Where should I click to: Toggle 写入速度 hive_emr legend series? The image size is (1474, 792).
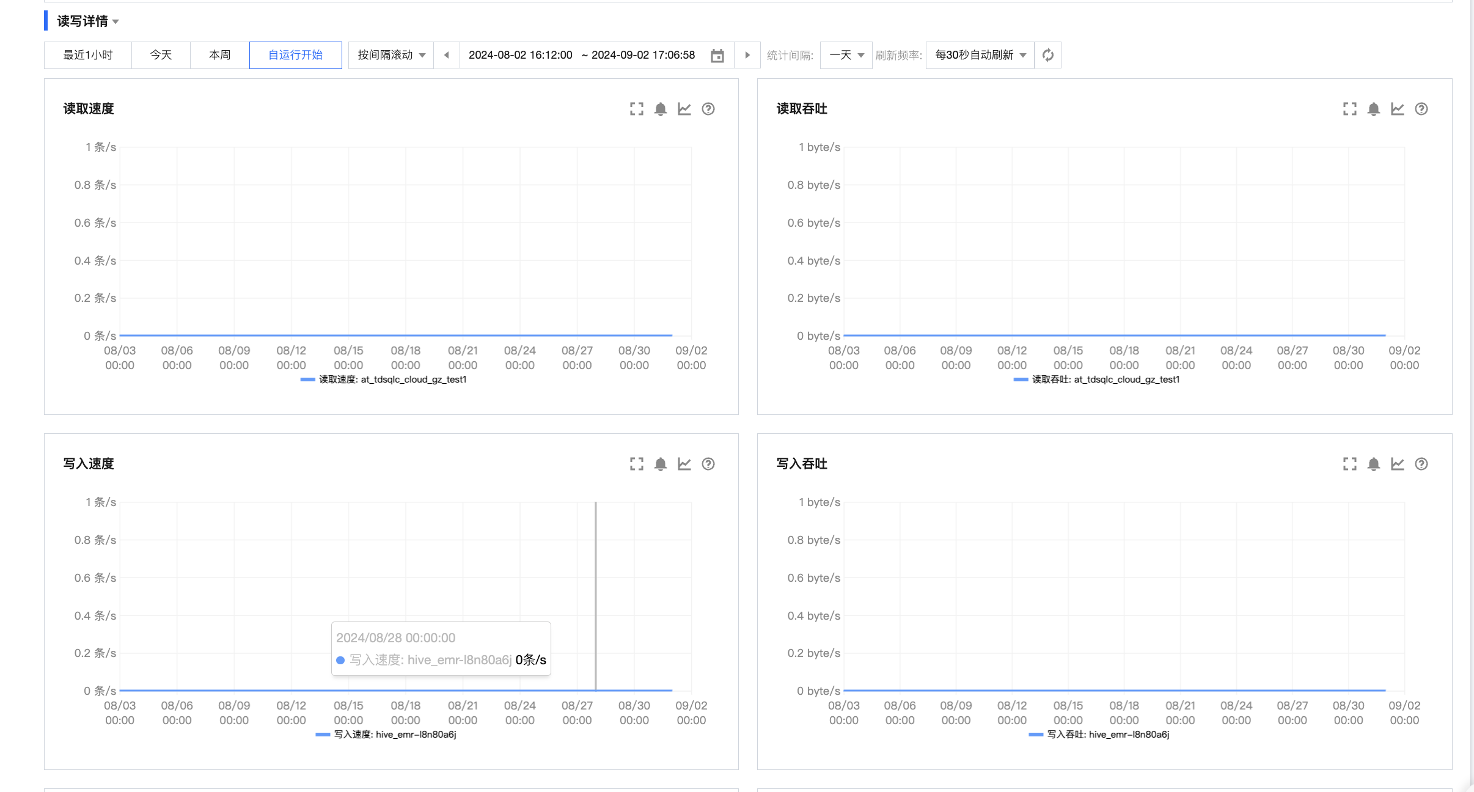(386, 735)
